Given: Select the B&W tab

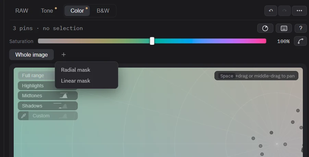Looking at the screenshot, I should 103,11.
